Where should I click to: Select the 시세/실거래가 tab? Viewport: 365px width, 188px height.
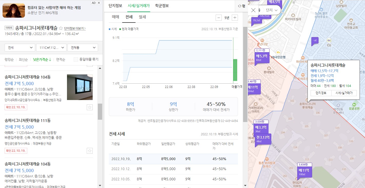point(139,5)
